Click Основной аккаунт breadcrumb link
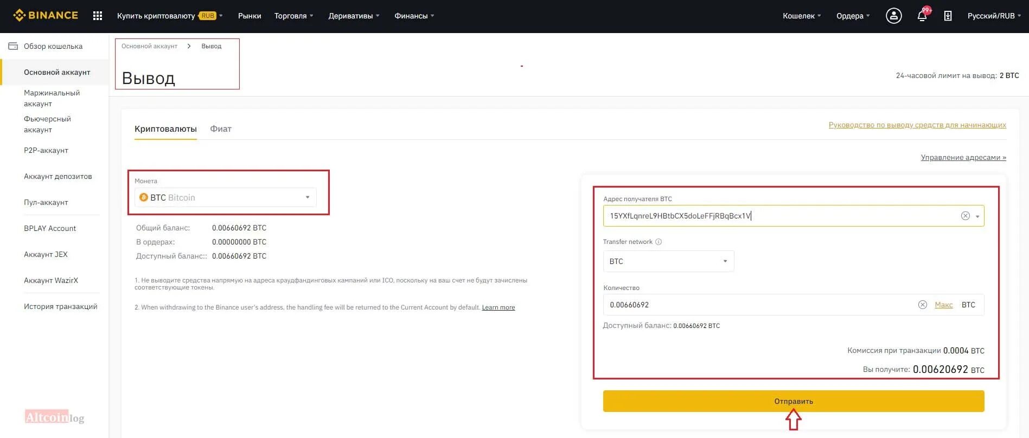The height and width of the screenshot is (438, 1029). pos(150,46)
